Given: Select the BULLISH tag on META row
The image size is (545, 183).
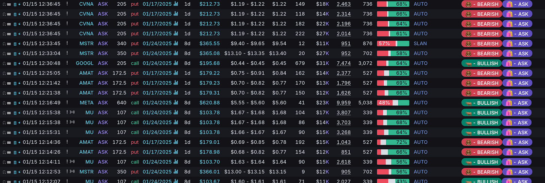Looking at the screenshot, I should pos(481,103).
